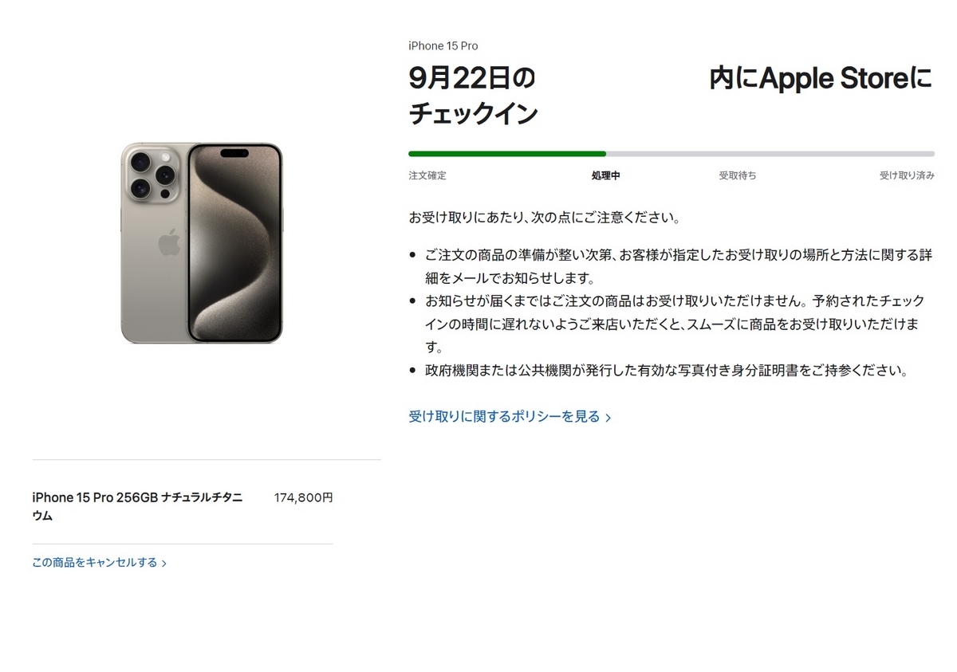This screenshot has width=957, height=672.
Task: Click the iPhone 15 Pro 256GB product name
Action: tap(137, 506)
